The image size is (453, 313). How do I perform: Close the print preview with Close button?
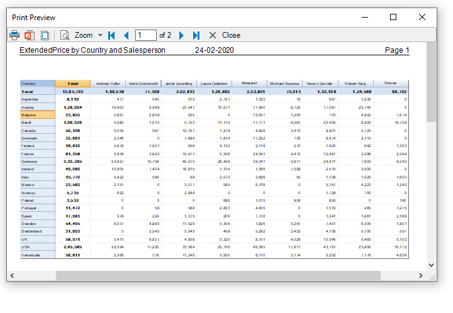pyautogui.click(x=225, y=35)
